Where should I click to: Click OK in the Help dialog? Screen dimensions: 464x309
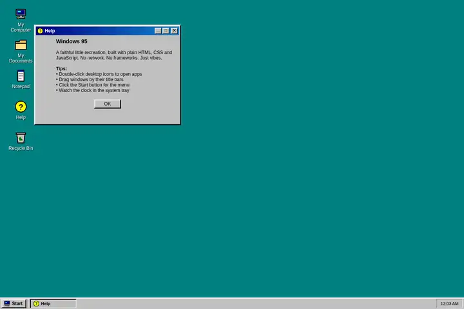point(108,104)
